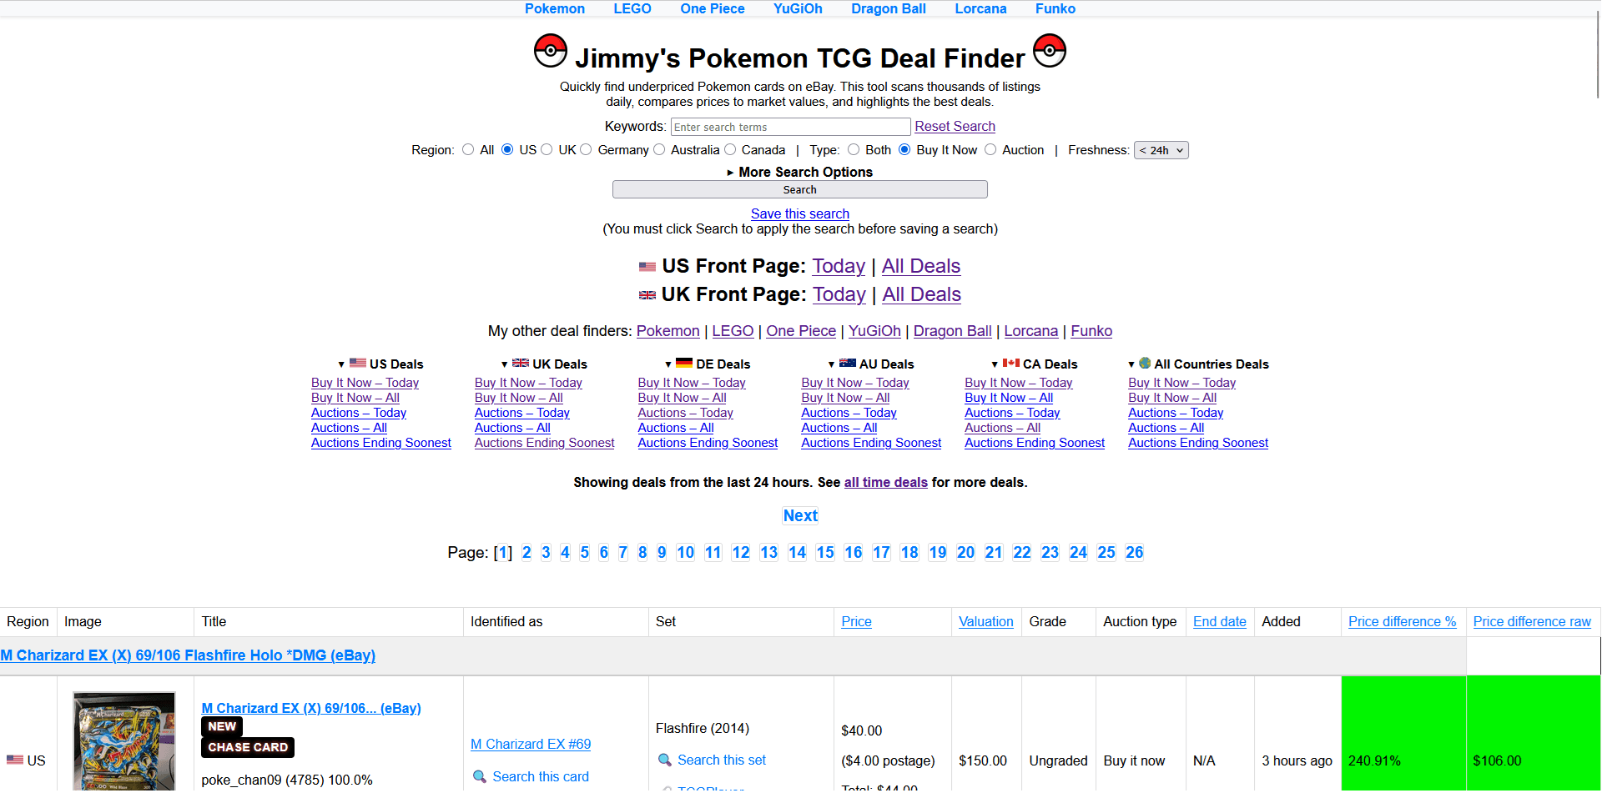The image size is (1602, 793).
Task: Click the US flag beside US Front Page
Action: click(647, 266)
